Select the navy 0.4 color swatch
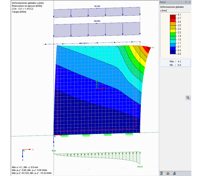Screen dimensions: 202x176 tap(173, 52)
